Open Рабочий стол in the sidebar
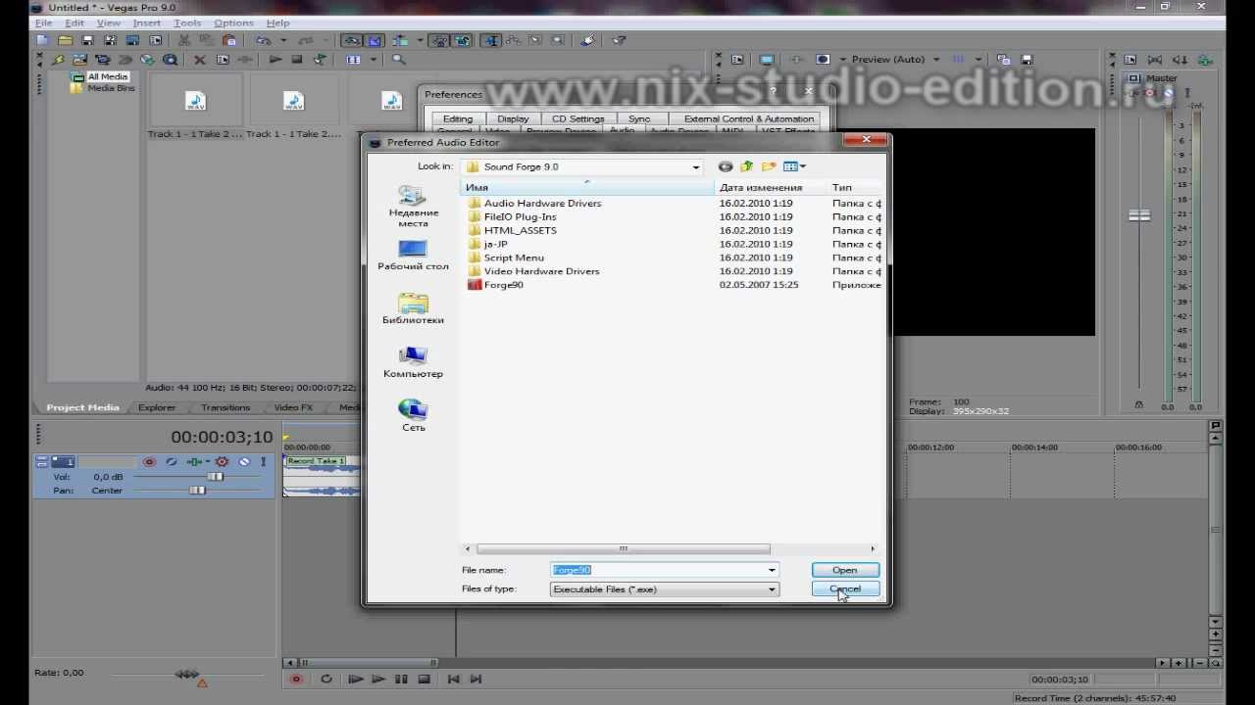This screenshot has width=1255, height=705. (413, 256)
